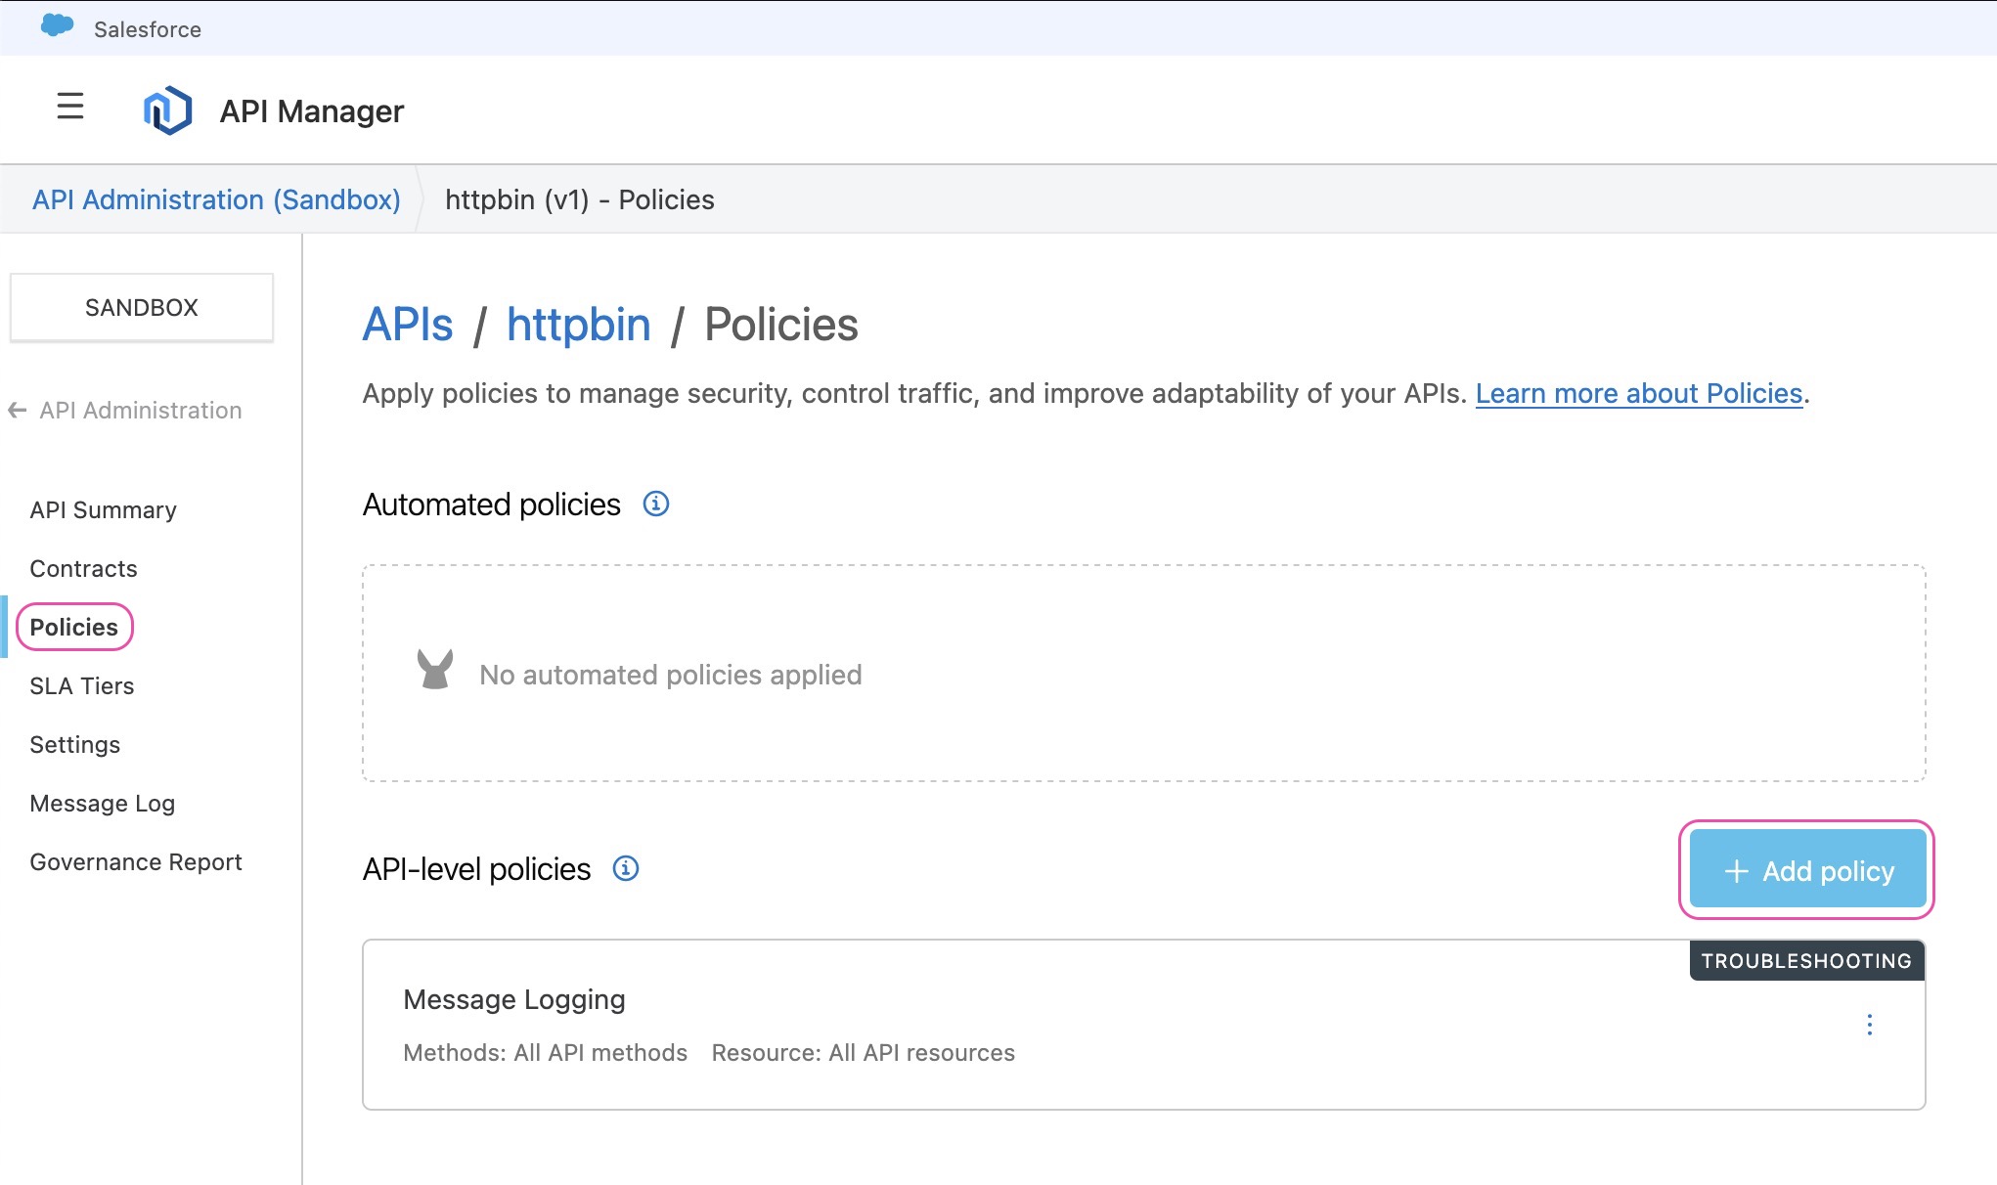Click the API Manager hexagon logo
The image size is (1997, 1185).
(x=168, y=110)
